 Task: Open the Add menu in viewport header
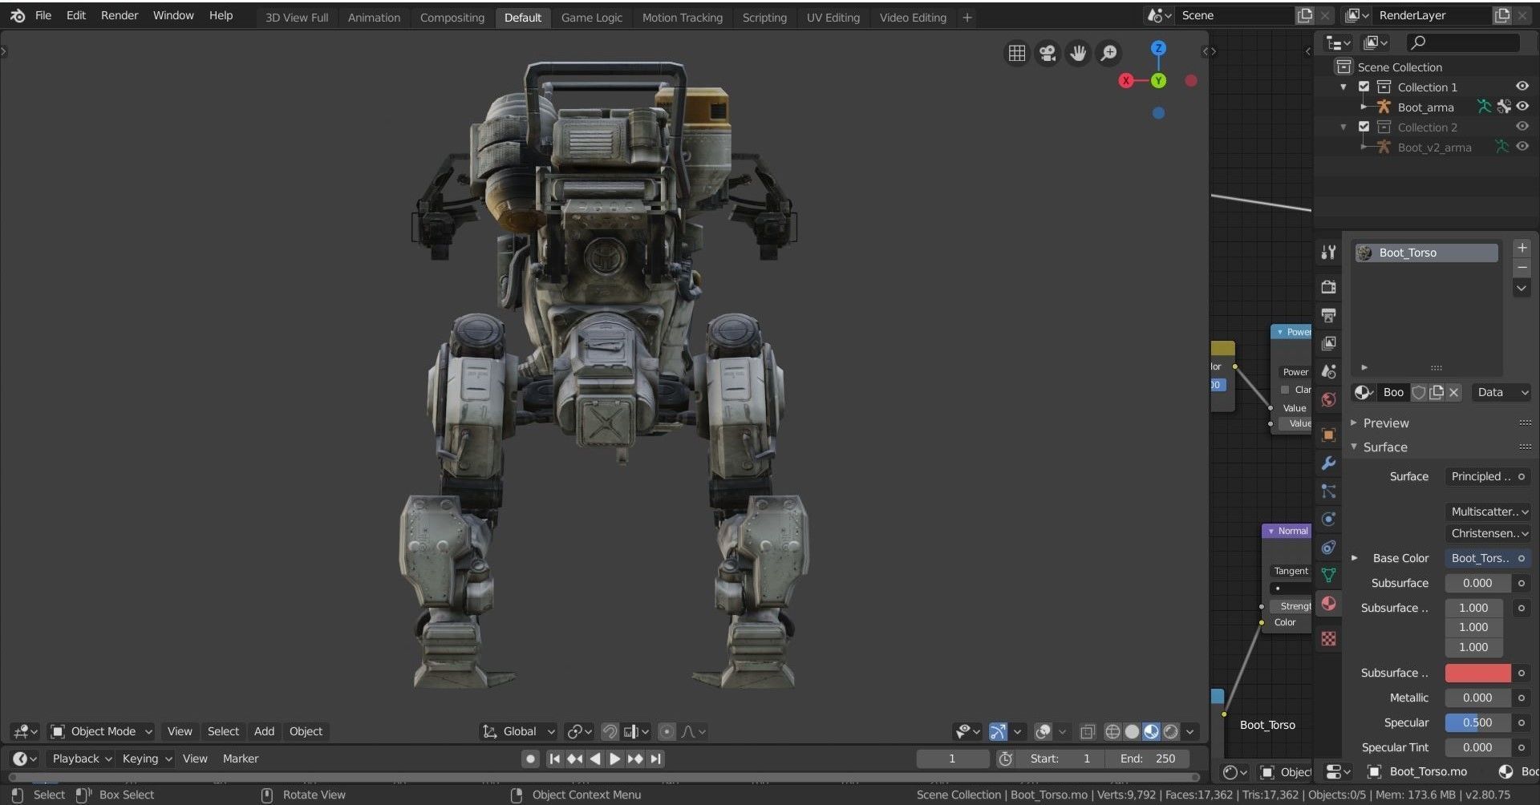[x=264, y=731]
